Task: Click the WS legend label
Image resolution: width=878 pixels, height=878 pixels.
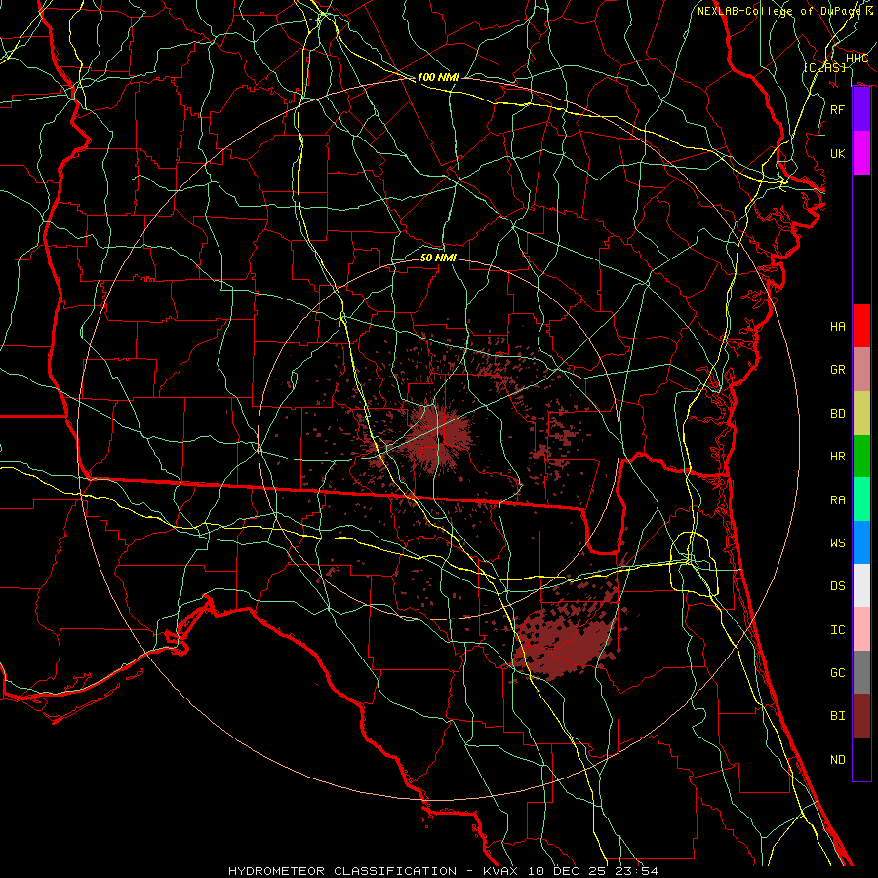Action: pyautogui.click(x=837, y=542)
